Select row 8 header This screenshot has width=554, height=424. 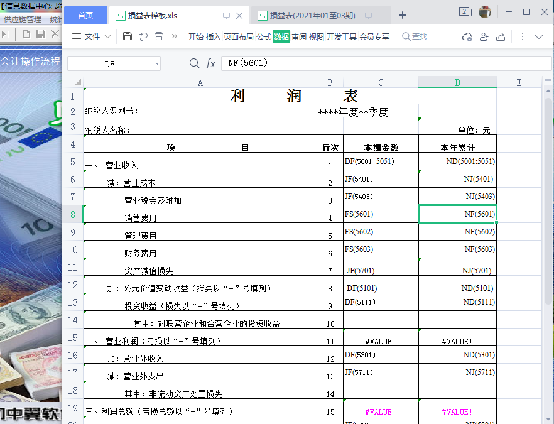click(x=73, y=214)
